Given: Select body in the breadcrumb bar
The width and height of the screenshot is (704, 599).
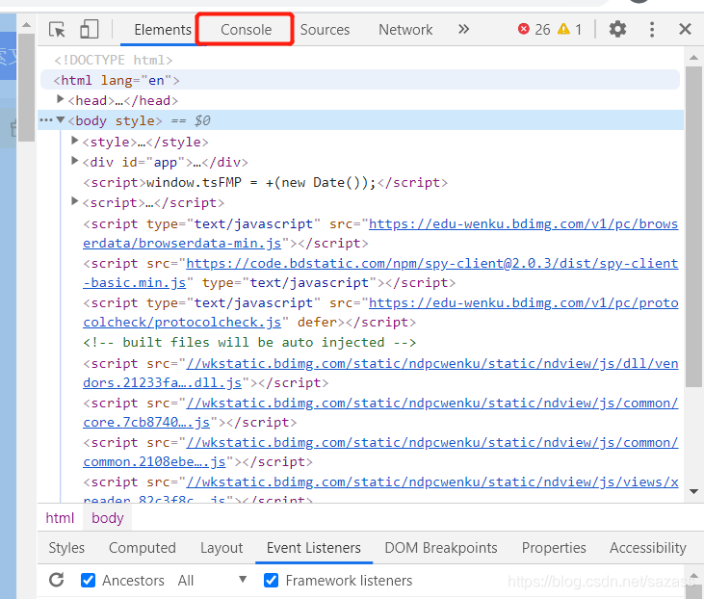Looking at the screenshot, I should [x=107, y=518].
